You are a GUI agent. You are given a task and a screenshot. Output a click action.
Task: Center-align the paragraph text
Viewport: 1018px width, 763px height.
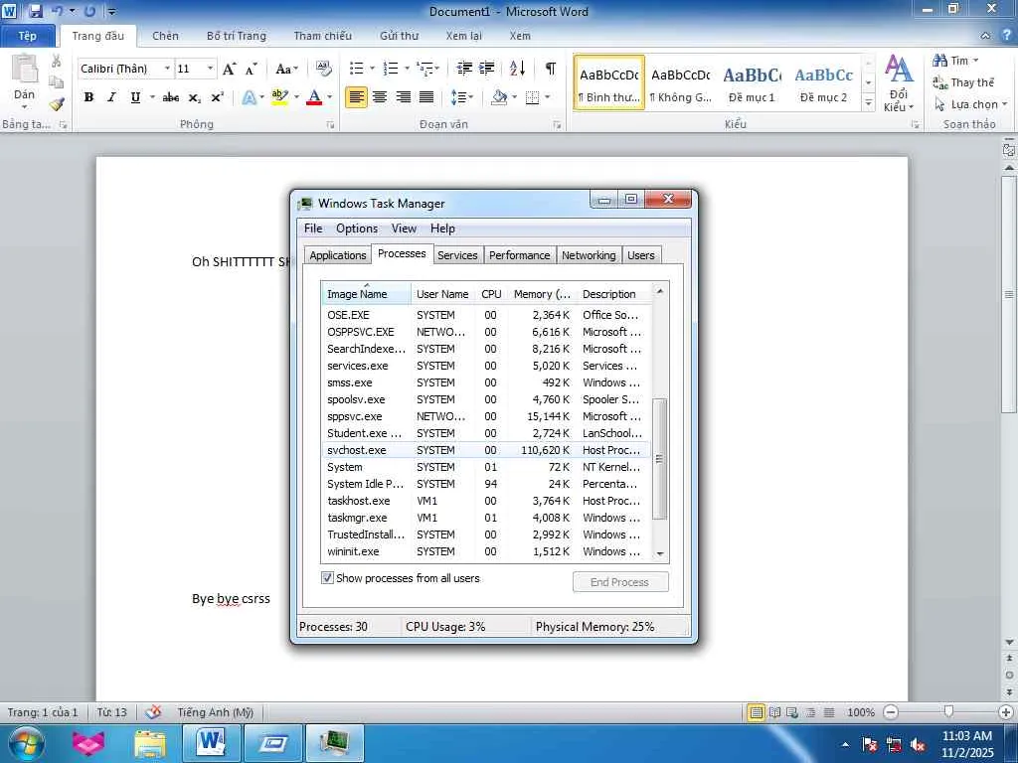[x=380, y=97]
